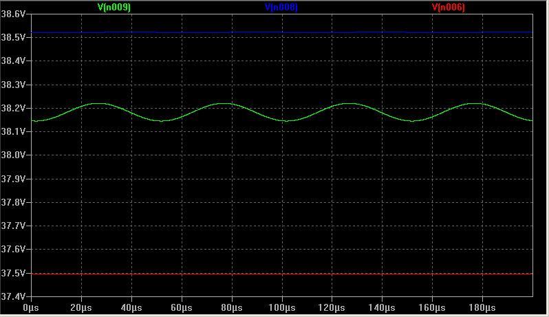Click the green V(n009) trace label

(114, 8)
